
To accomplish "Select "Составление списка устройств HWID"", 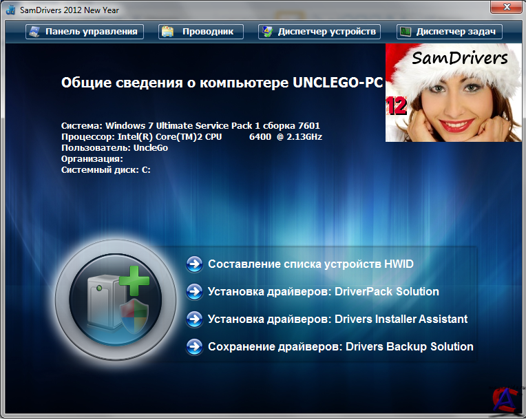I will pyautogui.click(x=311, y=264).
